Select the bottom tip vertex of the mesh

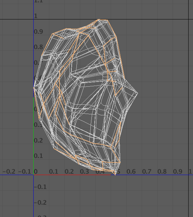[x=115, y=175]
